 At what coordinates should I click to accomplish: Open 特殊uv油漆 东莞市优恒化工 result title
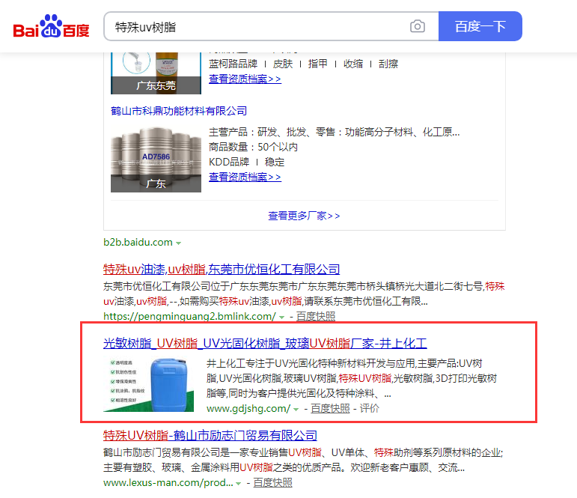tap(222, 270)
